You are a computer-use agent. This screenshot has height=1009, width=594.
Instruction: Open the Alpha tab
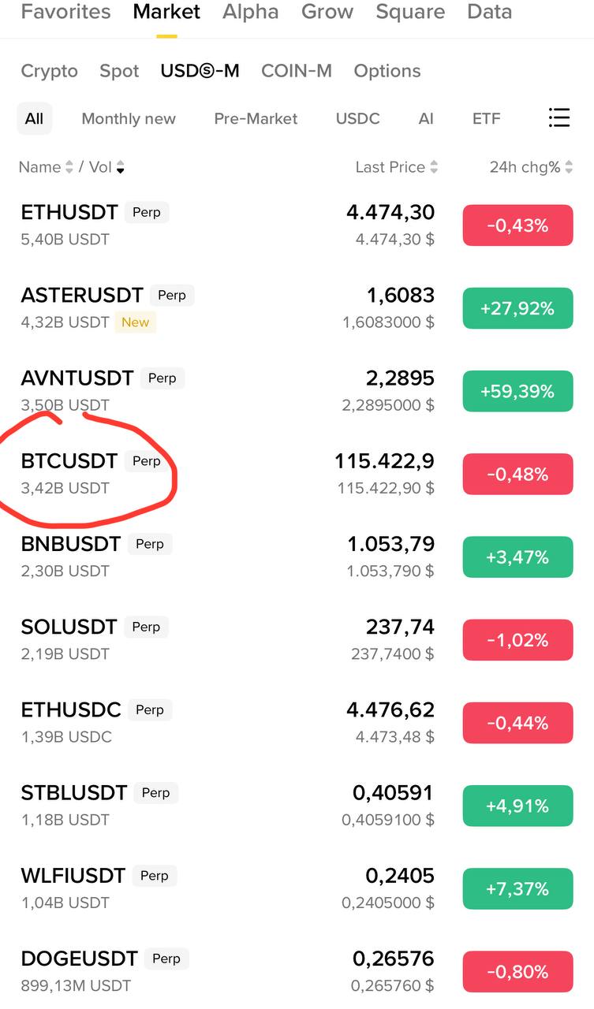tap(250, 12)
